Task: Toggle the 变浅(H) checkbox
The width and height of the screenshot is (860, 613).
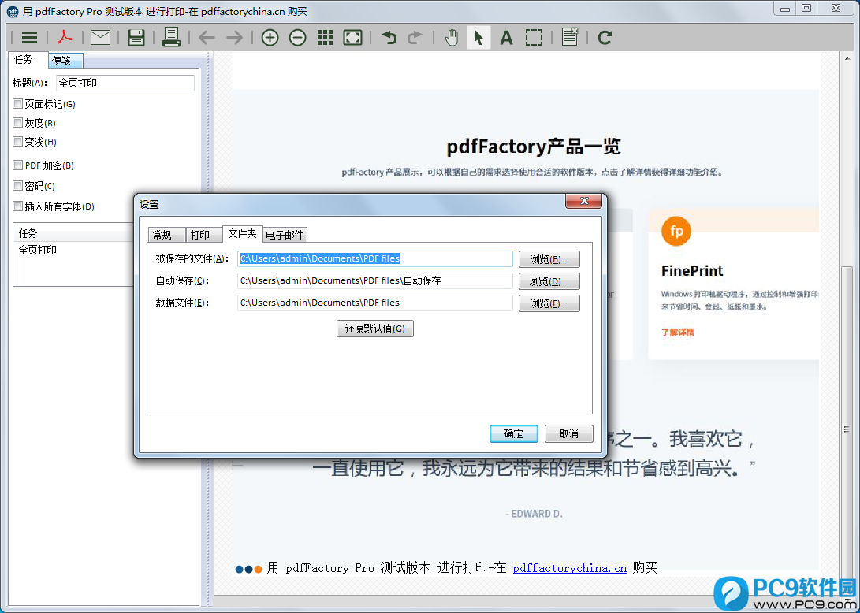Action: point(18,142)
